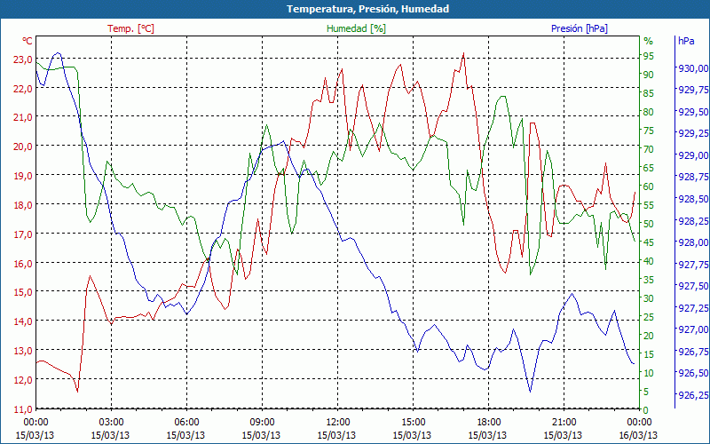
Task: Click pressure axis value 928,75
Action: pyautogui.click(x=692, y=177)
